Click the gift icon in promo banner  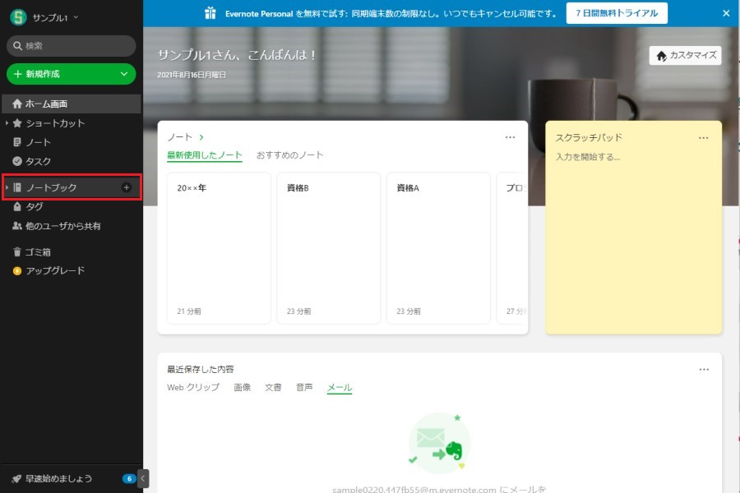tap(210, 13)
